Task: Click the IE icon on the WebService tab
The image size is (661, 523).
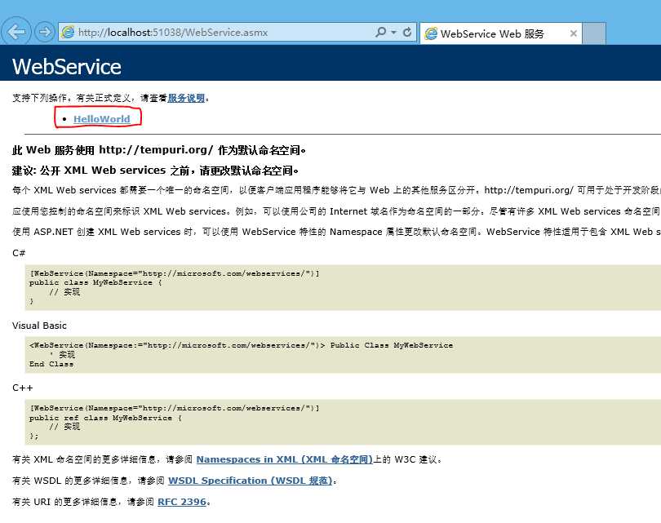Action: coord(431,33)
